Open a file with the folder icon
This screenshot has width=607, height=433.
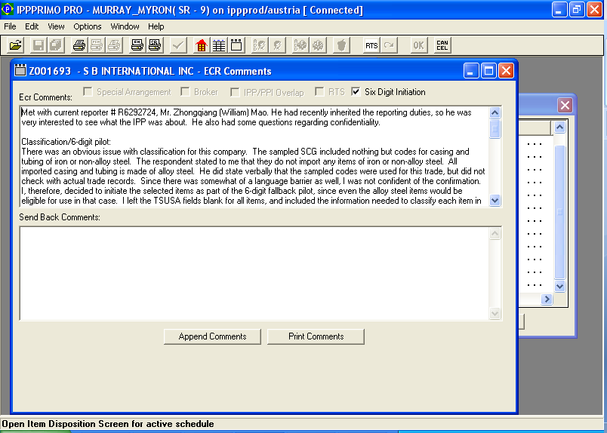16,46
